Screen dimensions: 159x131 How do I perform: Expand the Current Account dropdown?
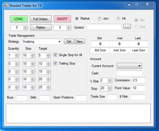pos(129,66)
